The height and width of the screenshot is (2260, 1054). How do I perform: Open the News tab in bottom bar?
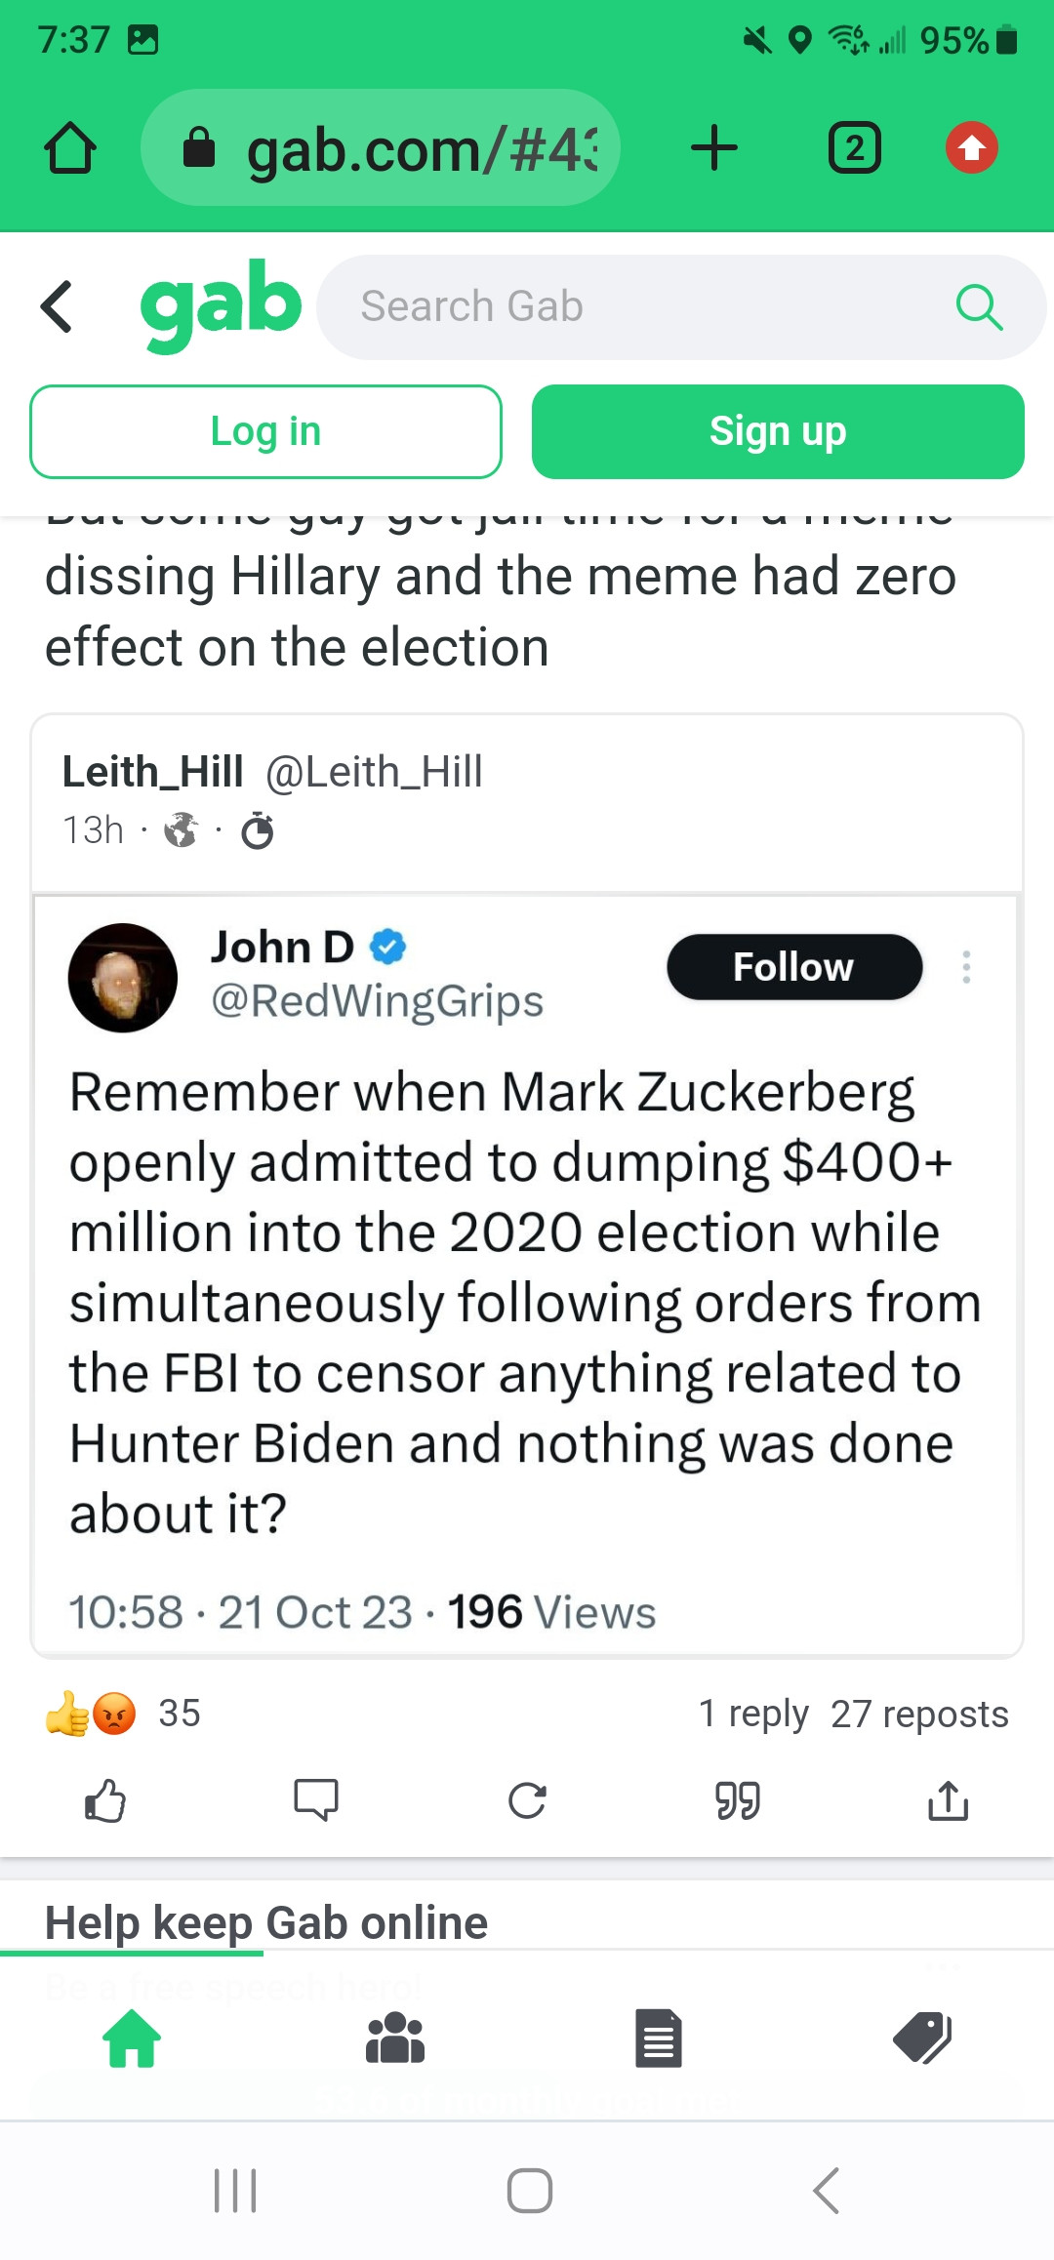coord(659,2038)
